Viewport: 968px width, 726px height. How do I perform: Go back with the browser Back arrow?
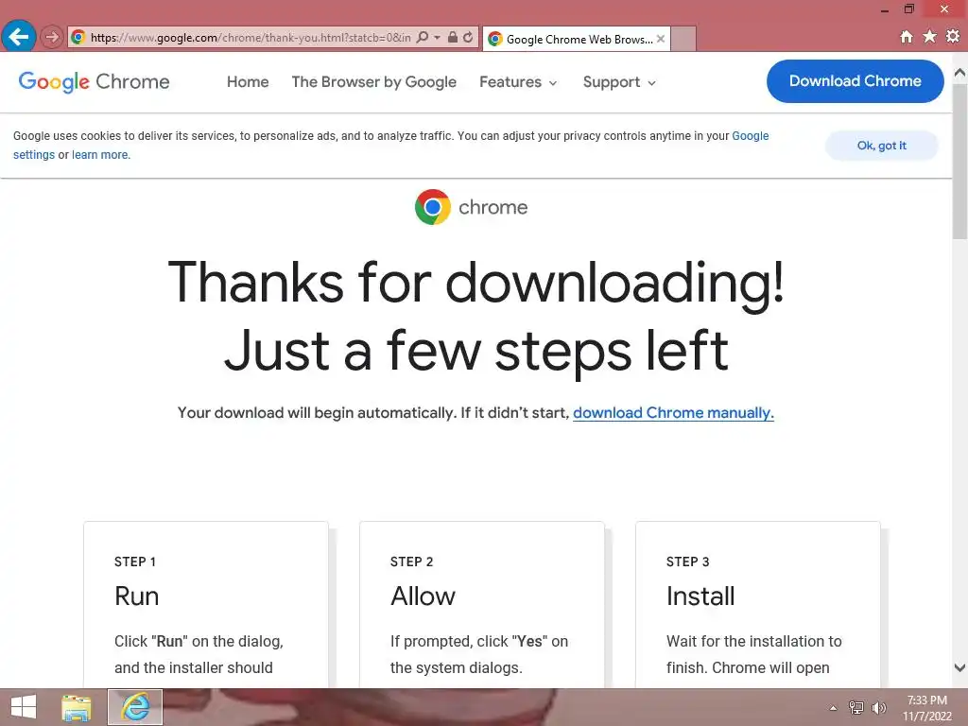[19, 37]
